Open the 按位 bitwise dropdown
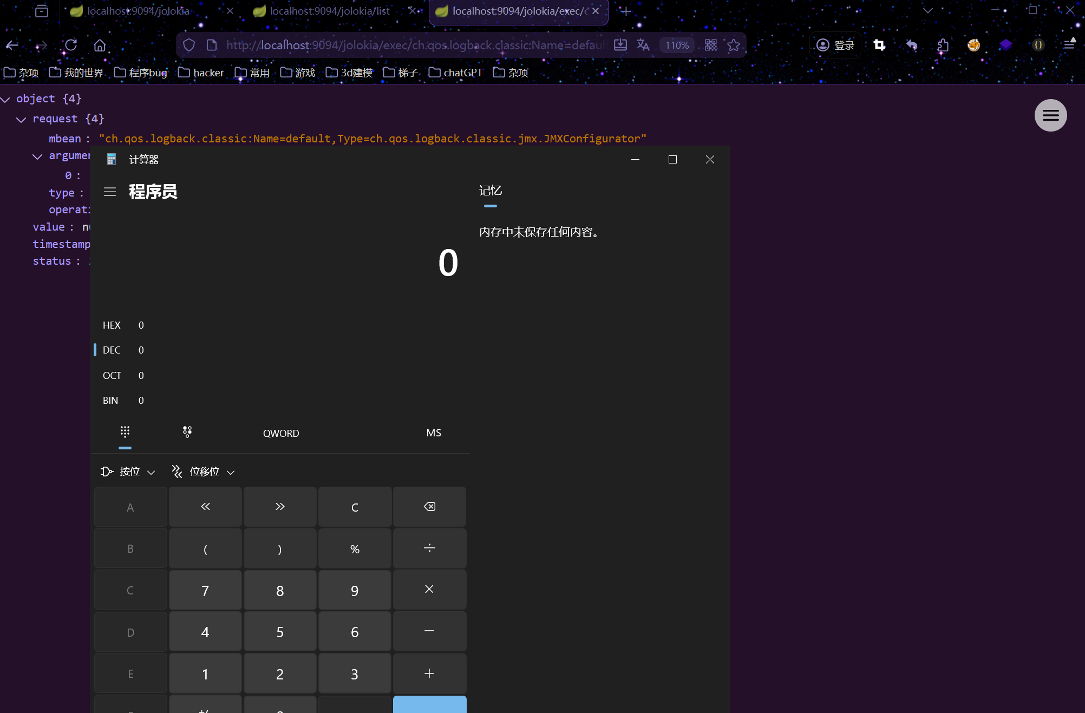1085x713 pixels. 128,472
